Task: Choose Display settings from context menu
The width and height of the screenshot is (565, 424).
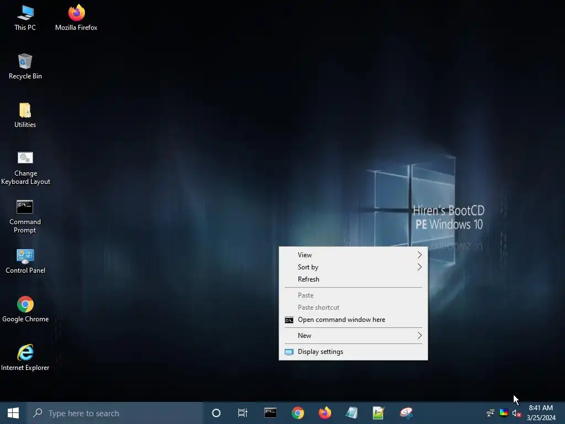Action: [353, 352]
